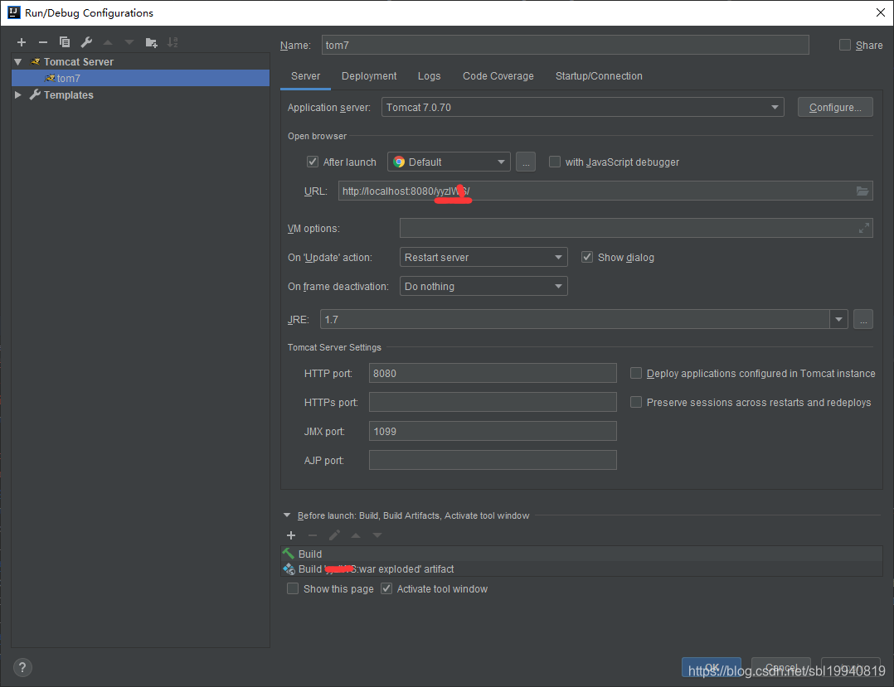894x687 pixels.
Task: Expand the Templates tree node
Action: [18, 94]
